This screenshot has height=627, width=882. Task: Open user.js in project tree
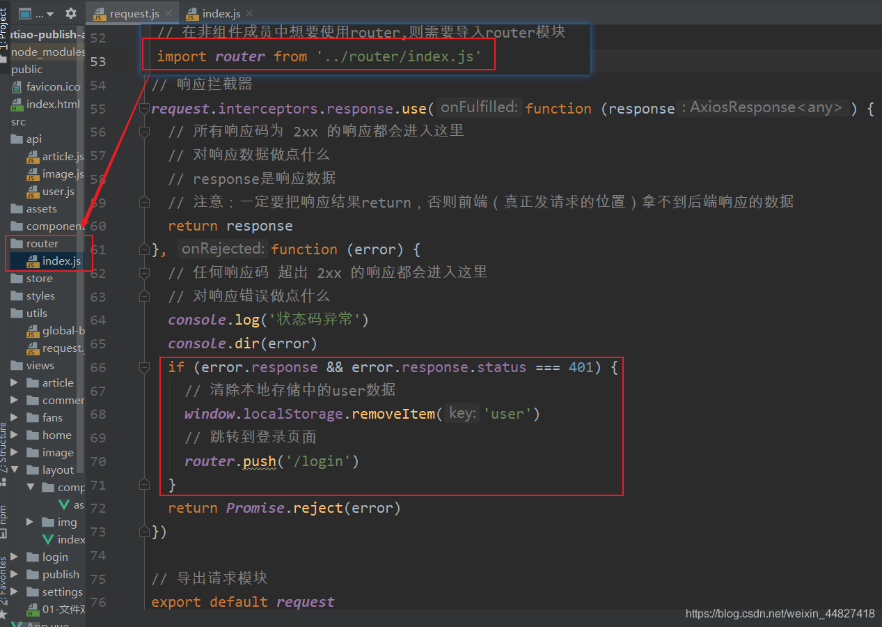pyautogui.click(x=58, y=192)
